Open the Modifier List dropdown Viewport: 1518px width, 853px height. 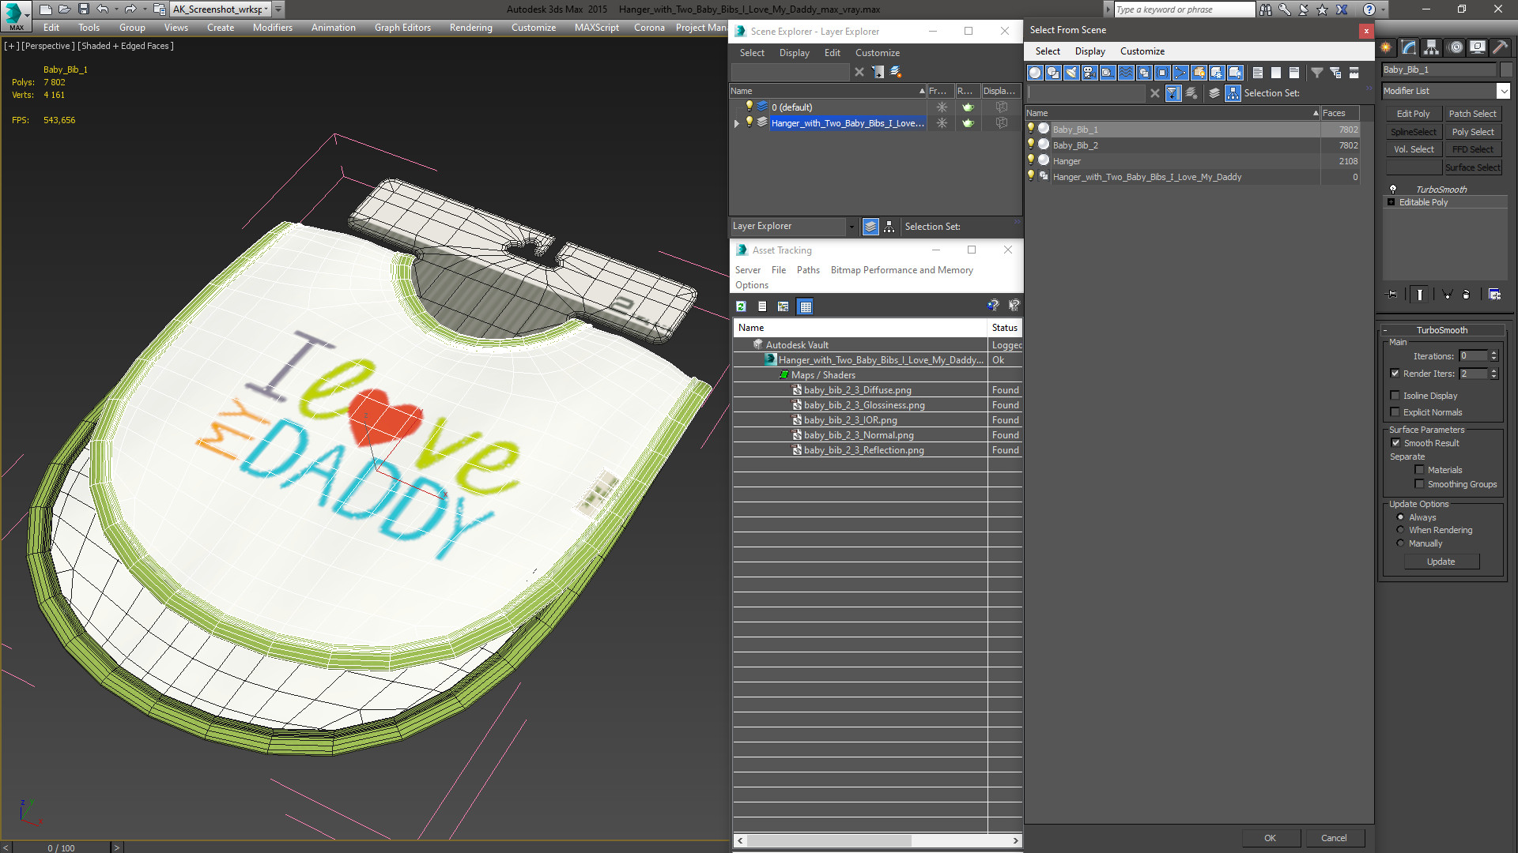[1503, 91]
